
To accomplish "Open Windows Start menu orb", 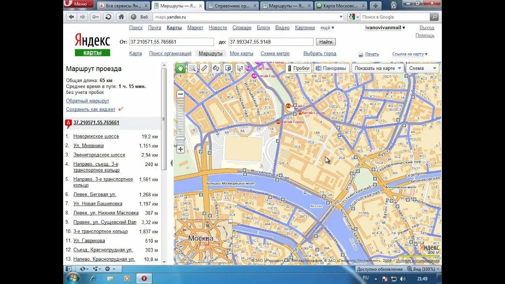I will tap(73, 278).
